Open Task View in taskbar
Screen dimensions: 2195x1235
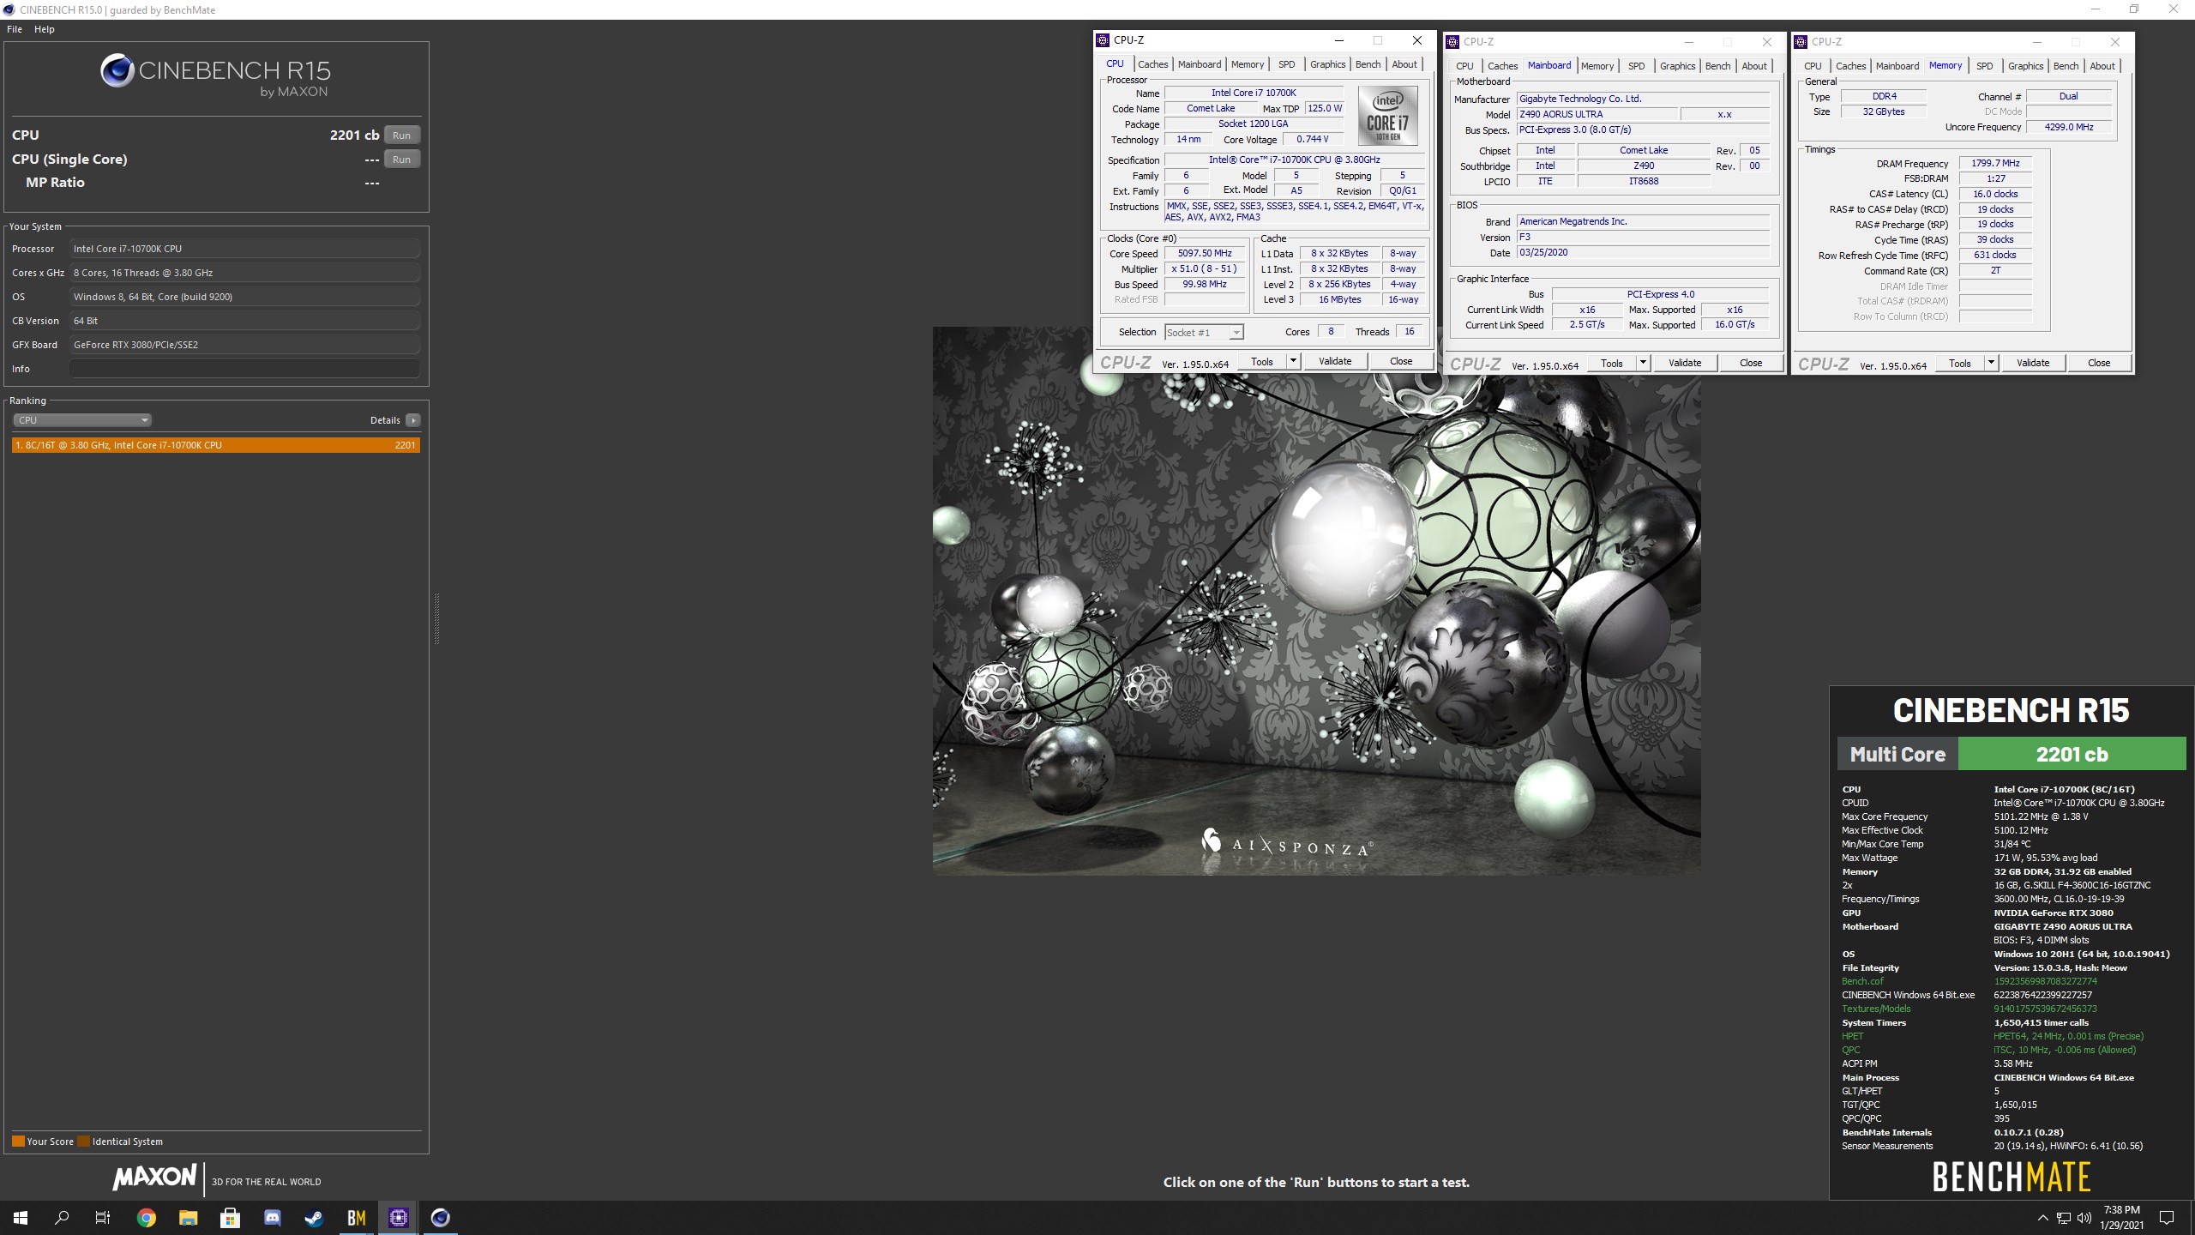[103, 1217]
